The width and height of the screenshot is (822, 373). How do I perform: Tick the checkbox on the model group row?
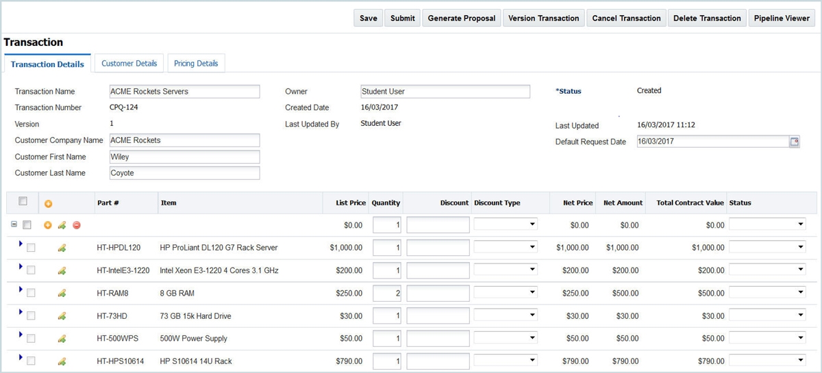(x=26, y=224)
